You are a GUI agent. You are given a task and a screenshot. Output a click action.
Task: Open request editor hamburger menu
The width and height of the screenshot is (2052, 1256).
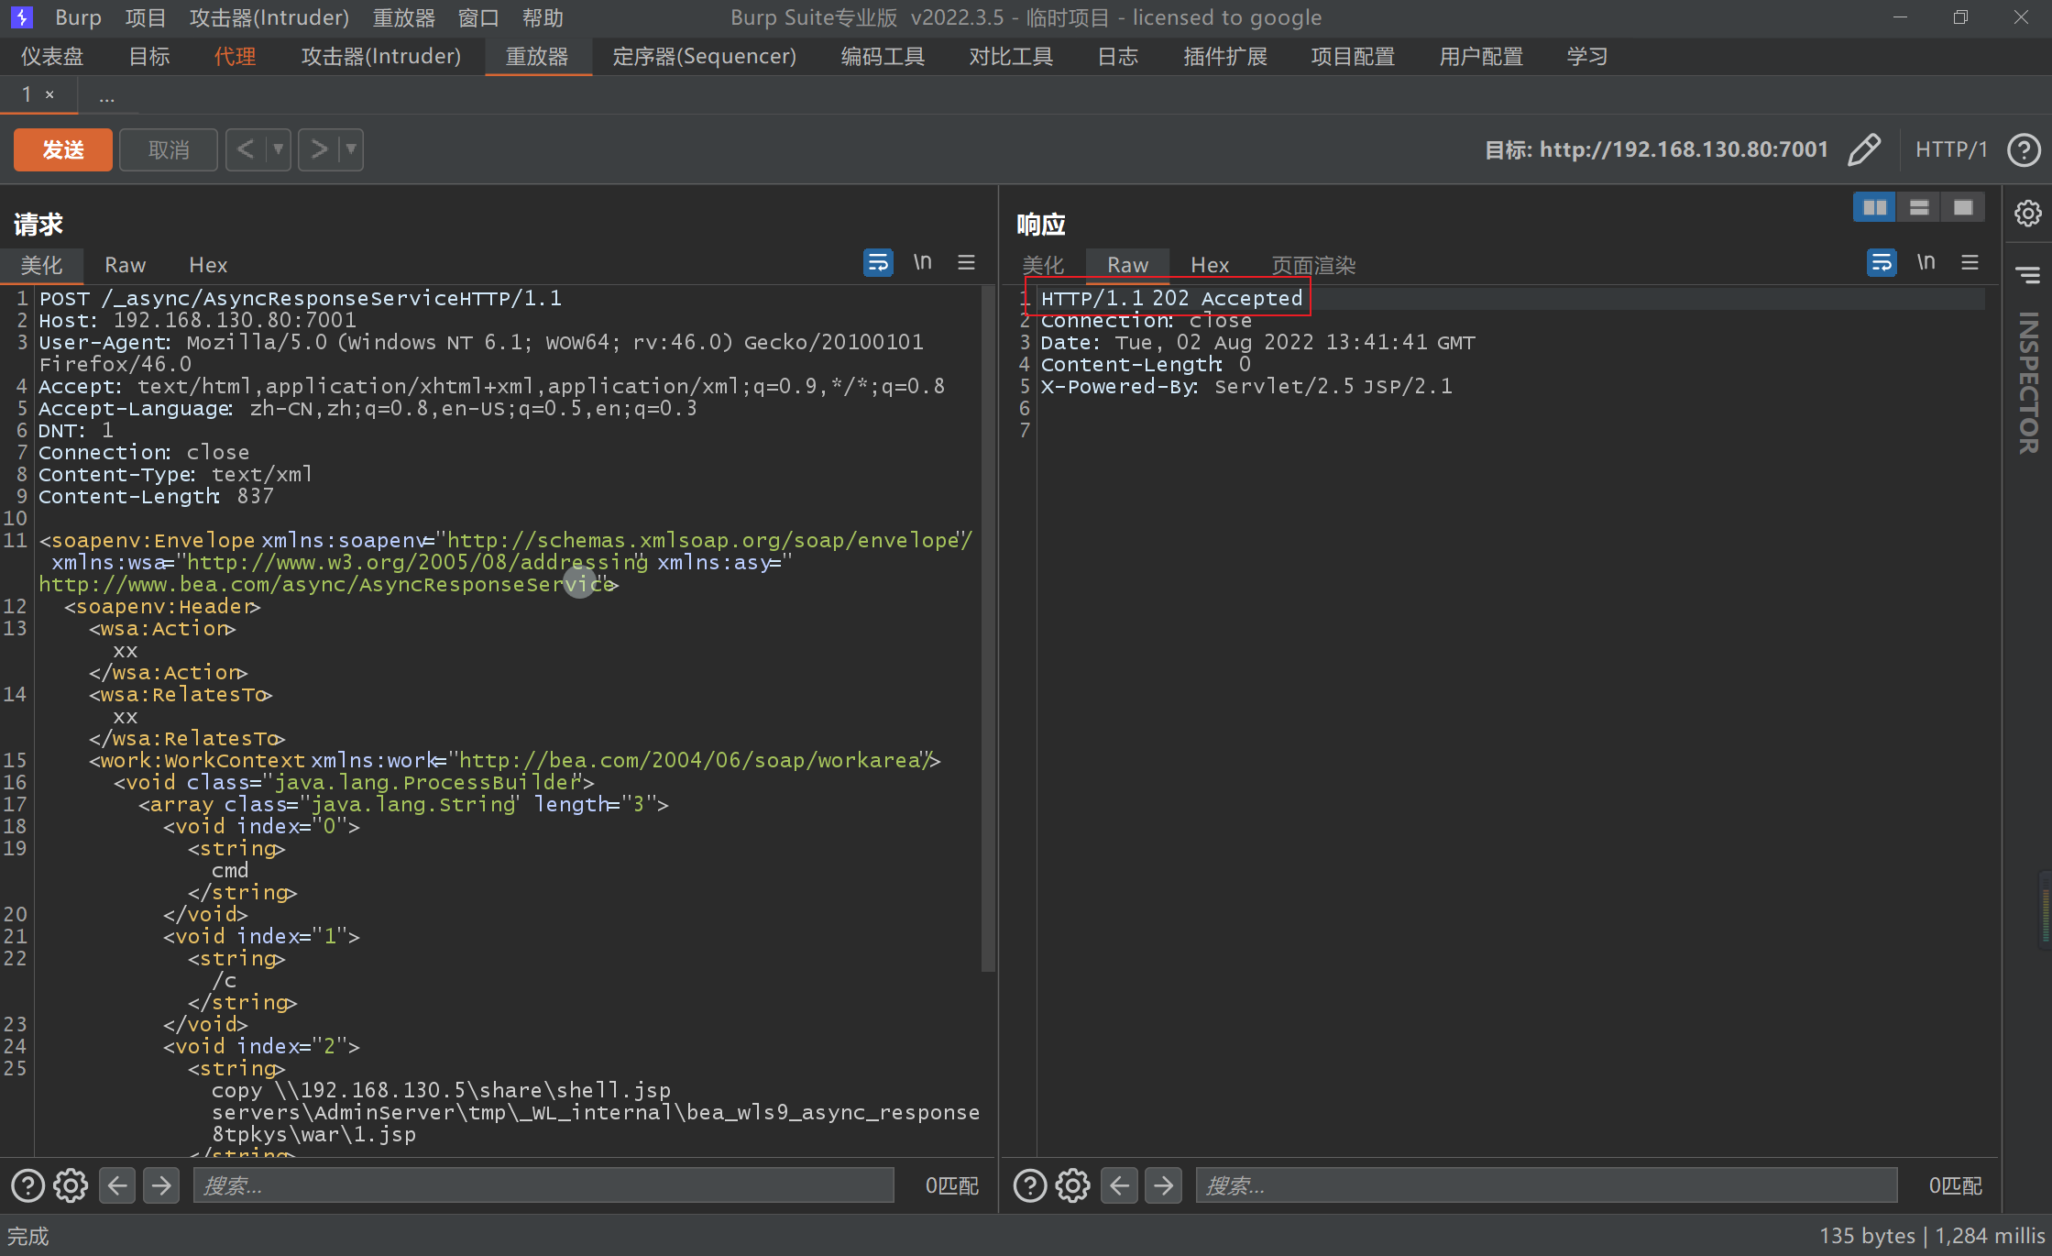(x=966, y=263)
